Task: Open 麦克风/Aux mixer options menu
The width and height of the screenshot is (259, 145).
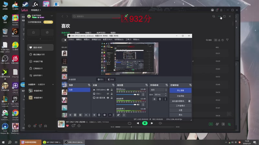Action: coord(143,94)
